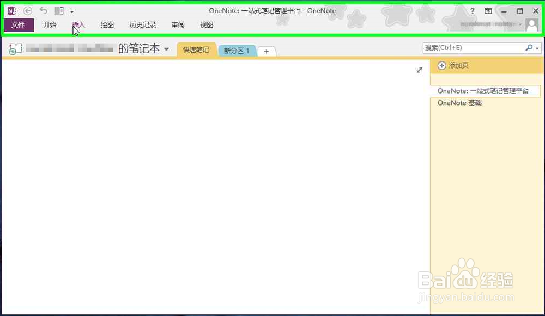This screenshot has width=545, height=316.
Task: Click the diagonal full-page view arrow on page
Action: click(419, 70)
